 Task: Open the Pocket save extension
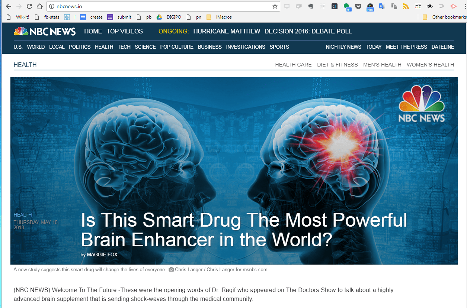[358, 6]
